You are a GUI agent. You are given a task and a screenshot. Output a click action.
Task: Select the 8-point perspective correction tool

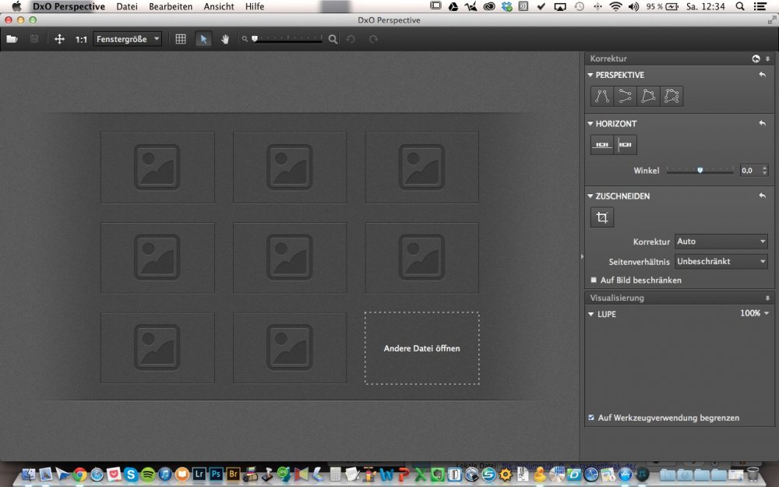[x=671, y=96]
